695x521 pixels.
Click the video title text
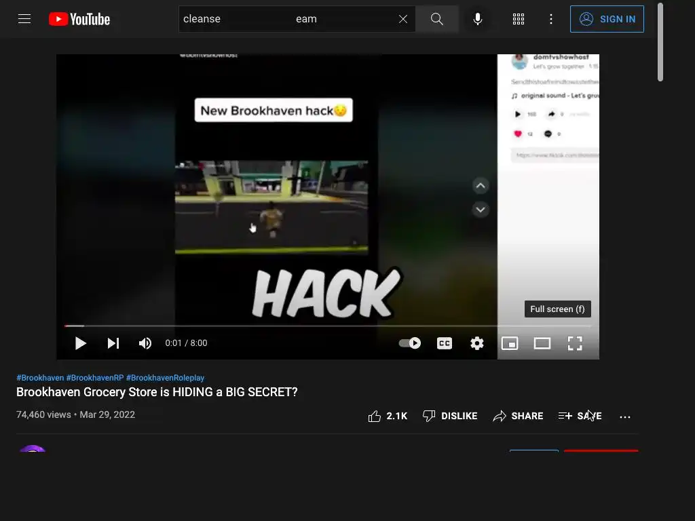(x=157, y=392)
